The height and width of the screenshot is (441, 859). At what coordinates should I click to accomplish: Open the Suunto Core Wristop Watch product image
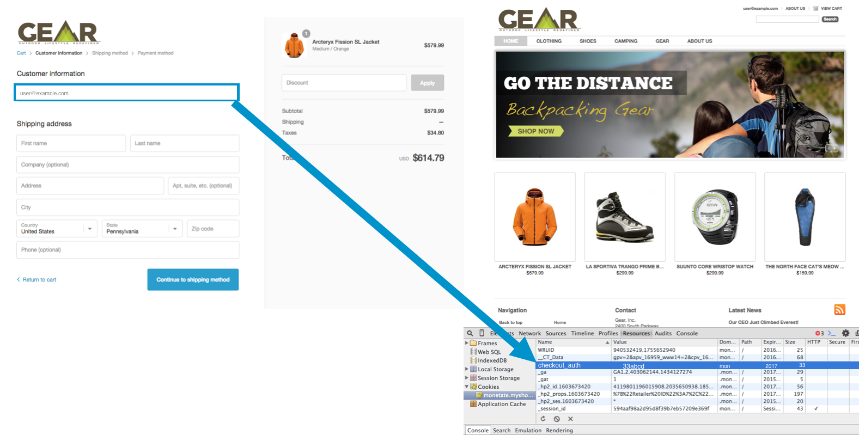[715, 217]
